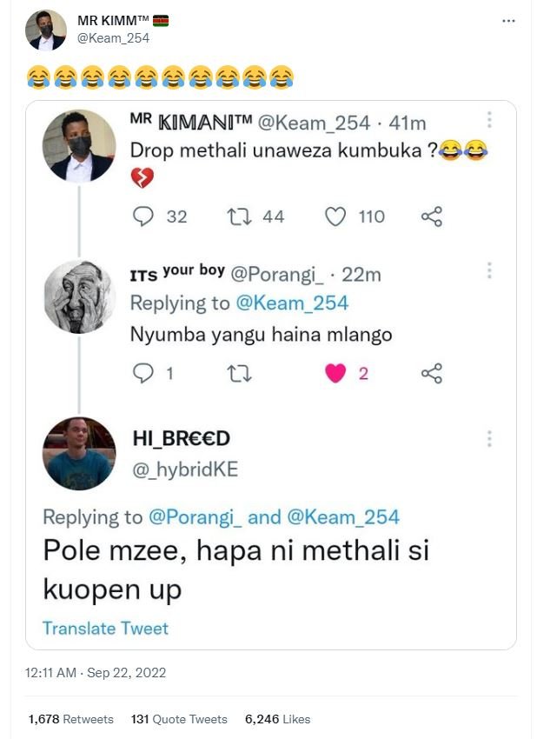Open the reply icon on MR KIMANI's tweet

(x=143, y=218)
